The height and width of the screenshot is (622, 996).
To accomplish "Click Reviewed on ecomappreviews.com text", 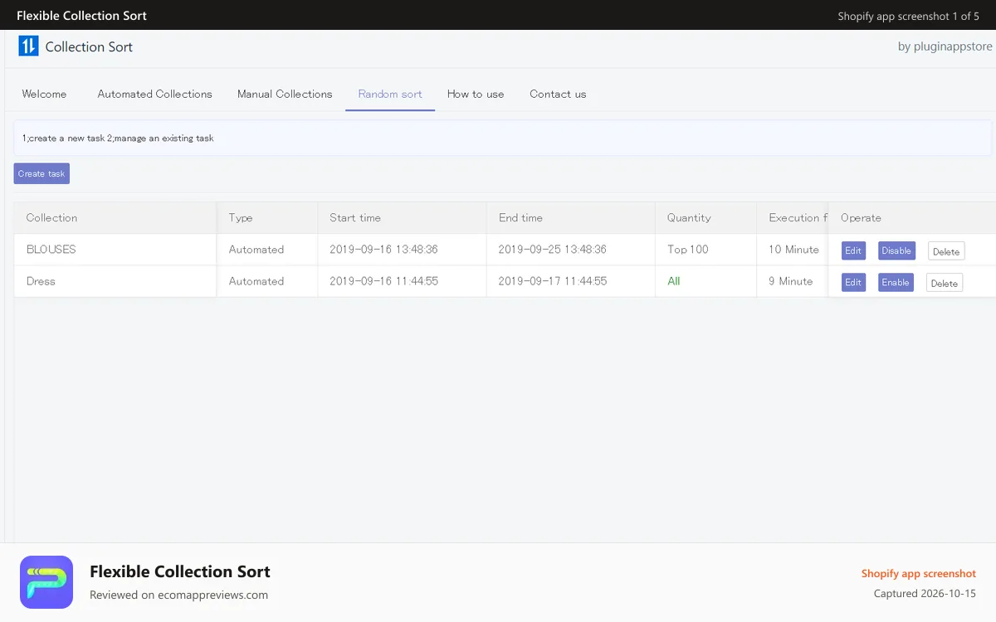I will coord(178,595).
